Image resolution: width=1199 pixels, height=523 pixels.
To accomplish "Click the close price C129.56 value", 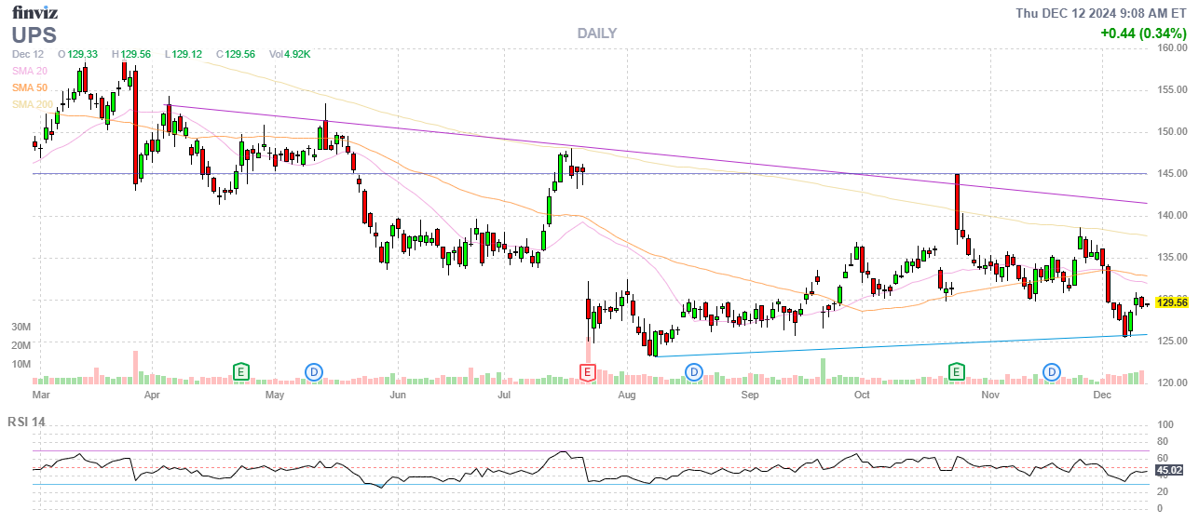I will pos(236,54).
